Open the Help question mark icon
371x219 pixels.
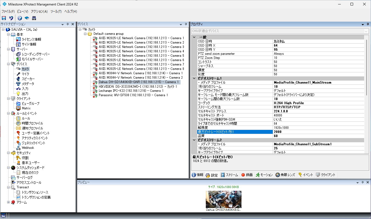[20, 18]
